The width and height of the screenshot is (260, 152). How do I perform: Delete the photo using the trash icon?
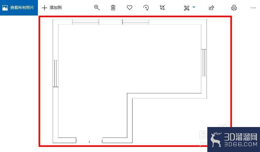[x=113, y=8]
